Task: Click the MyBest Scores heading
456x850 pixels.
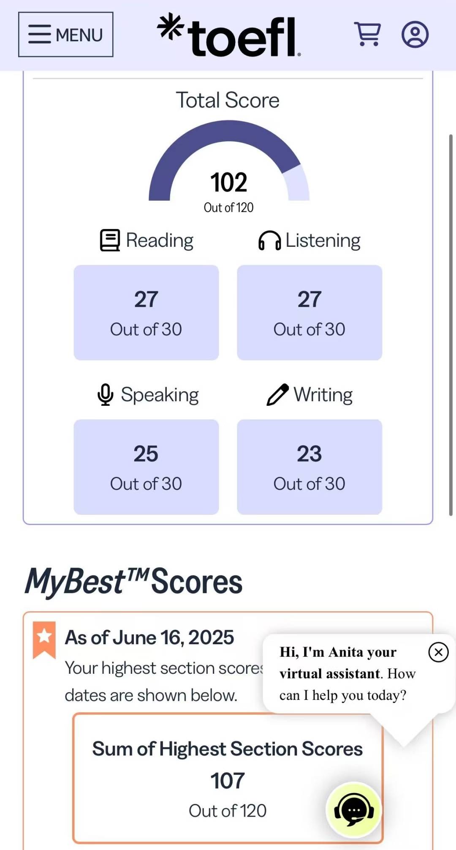Action: 133,582
